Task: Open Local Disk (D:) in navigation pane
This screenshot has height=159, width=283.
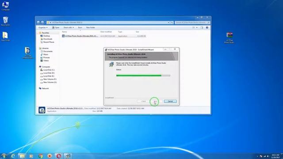Action: (49, 73)
